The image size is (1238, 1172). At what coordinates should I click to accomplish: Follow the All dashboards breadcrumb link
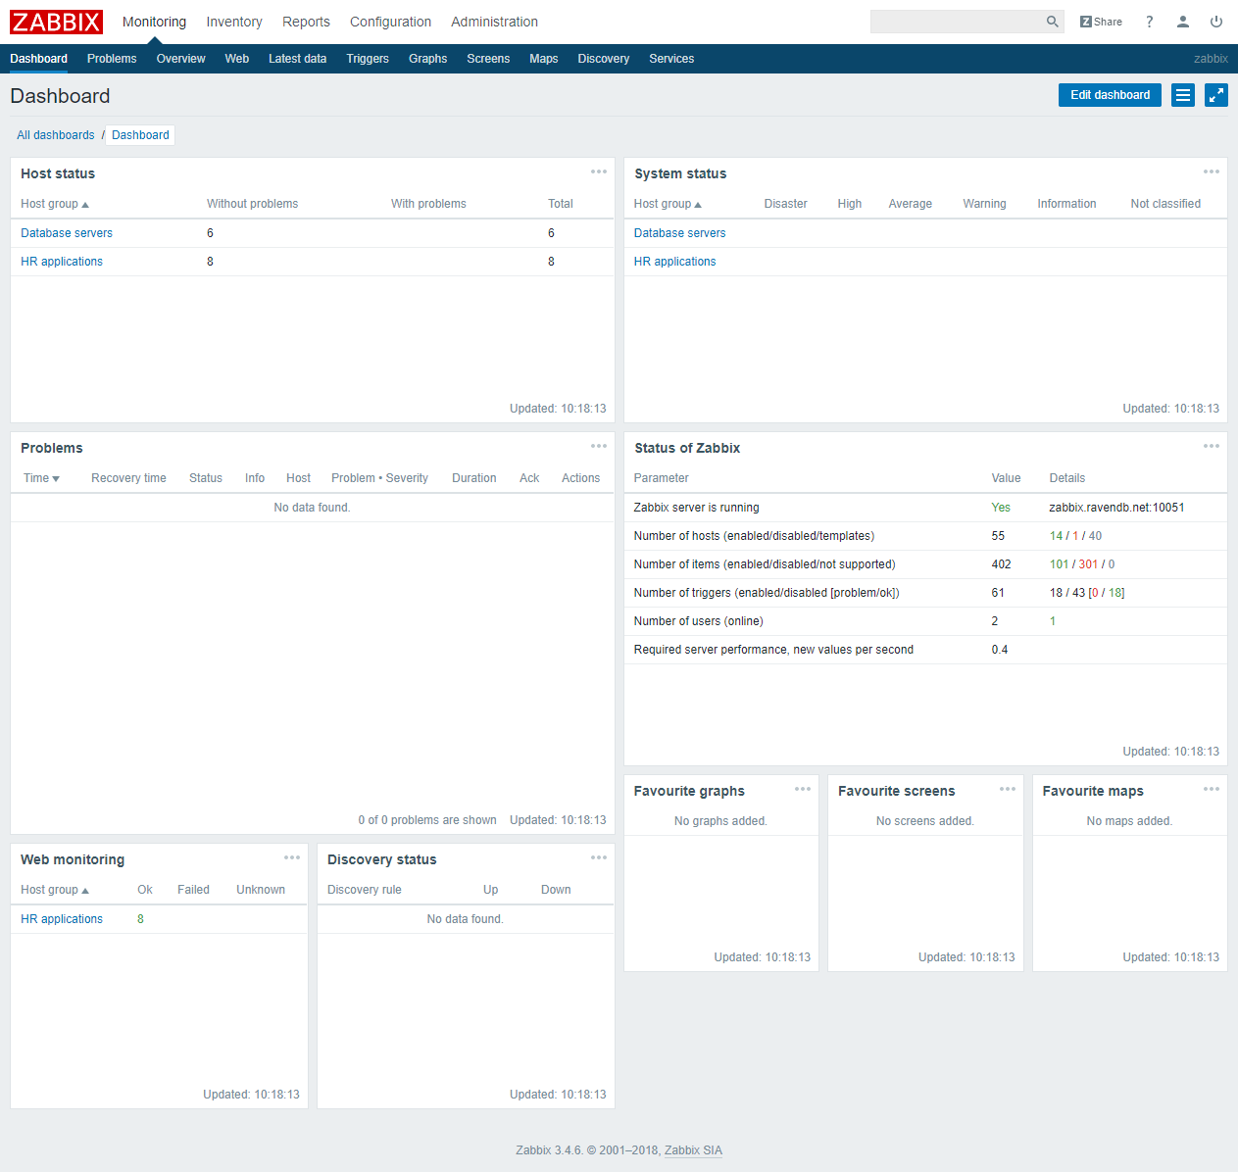pos(56,135)
